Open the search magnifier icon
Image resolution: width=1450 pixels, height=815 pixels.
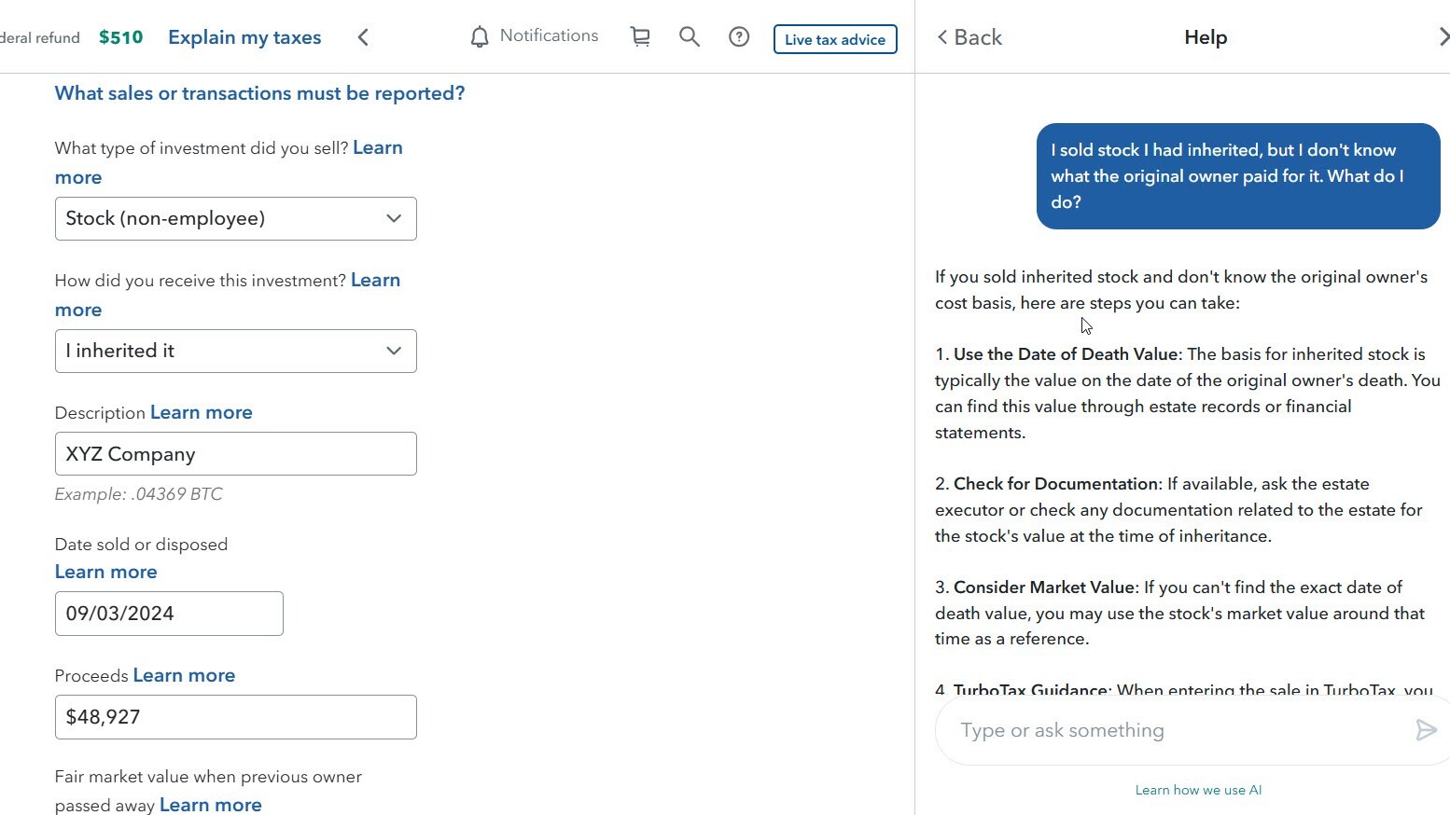tap(690, 36)
